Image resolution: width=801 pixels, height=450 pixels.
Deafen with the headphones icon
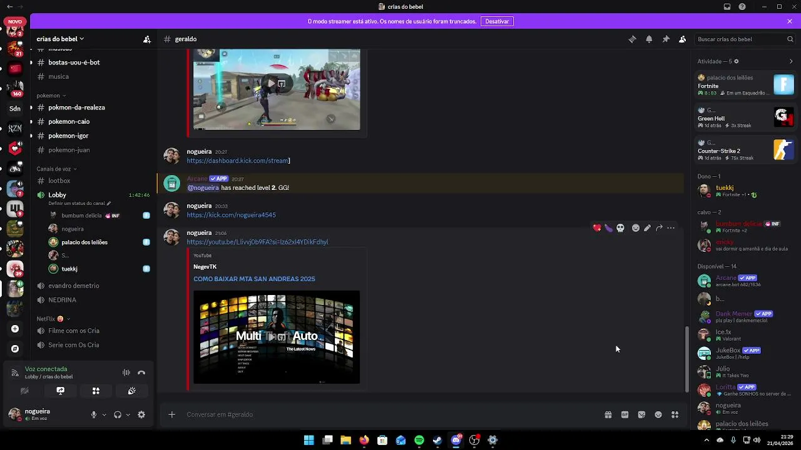pyautogui.click(x=117, y=414)
